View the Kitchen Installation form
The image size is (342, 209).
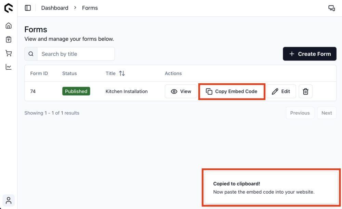(x=181, y=91)
